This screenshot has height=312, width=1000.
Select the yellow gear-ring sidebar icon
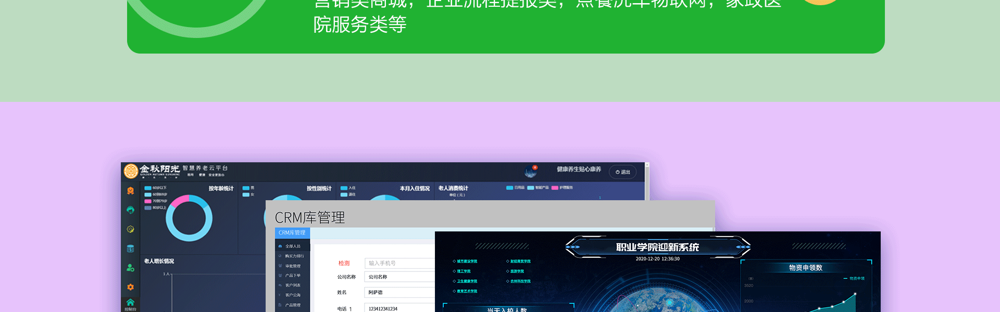coord(131,229)
